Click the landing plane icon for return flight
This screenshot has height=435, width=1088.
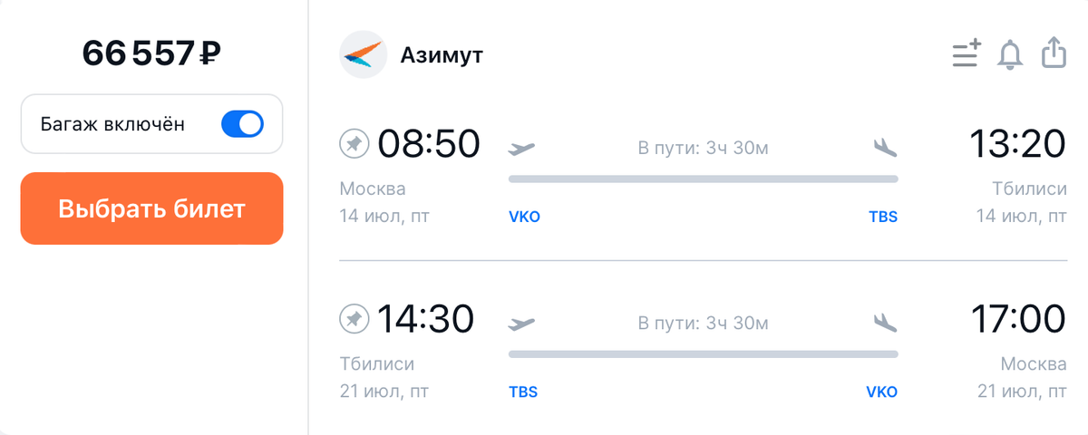[x=885, y=323]
